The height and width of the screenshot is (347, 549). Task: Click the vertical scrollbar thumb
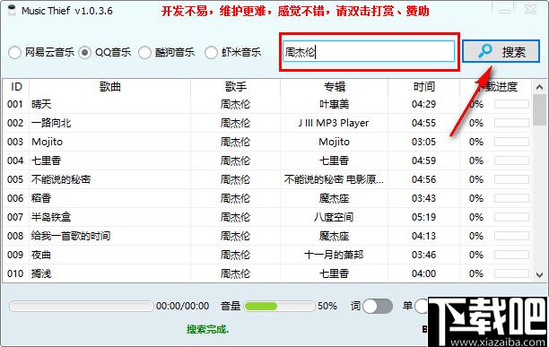tap(539, 109)
